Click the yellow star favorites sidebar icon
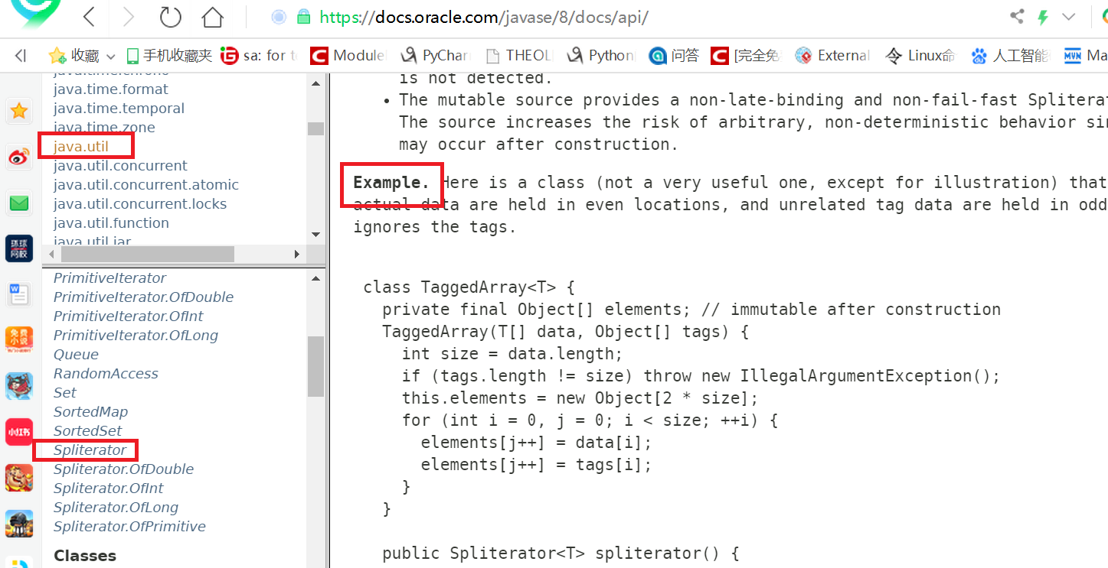The image size is (1108, 568). tap(19, 112)
